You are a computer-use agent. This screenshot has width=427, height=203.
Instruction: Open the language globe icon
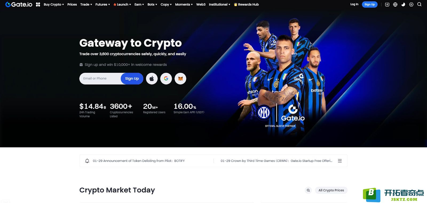coord(395,4)
